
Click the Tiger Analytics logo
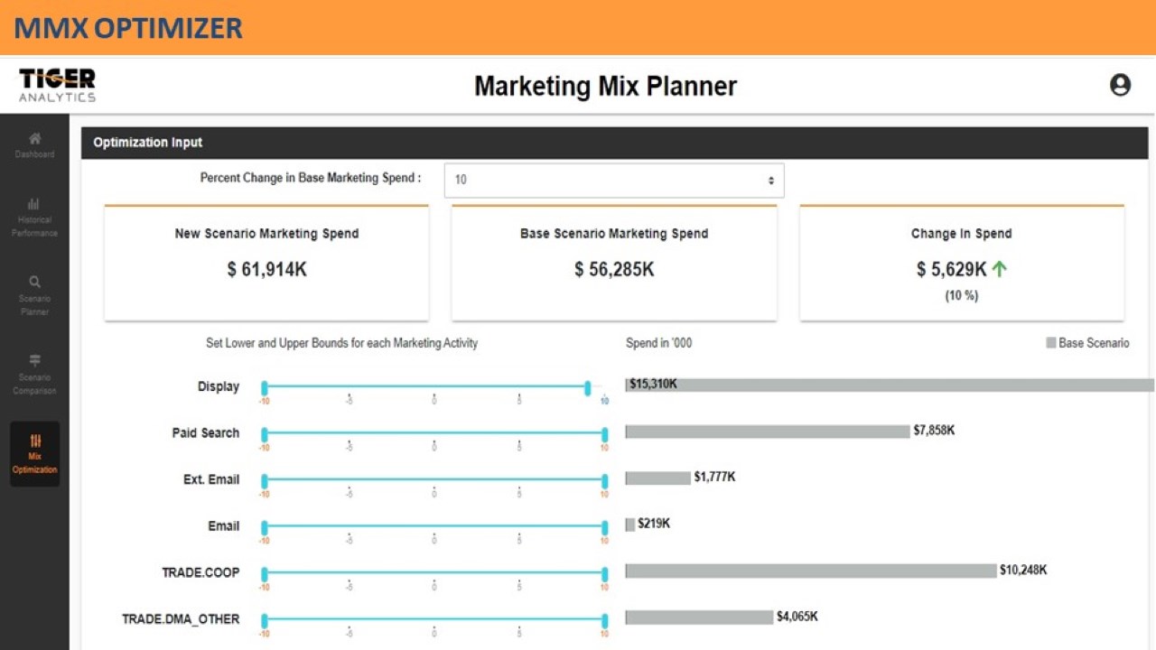click(57, 85)
